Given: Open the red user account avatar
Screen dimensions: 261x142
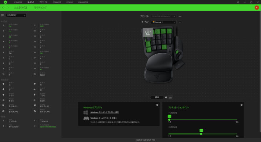Looking at the screenshot, I should (256, 7).
